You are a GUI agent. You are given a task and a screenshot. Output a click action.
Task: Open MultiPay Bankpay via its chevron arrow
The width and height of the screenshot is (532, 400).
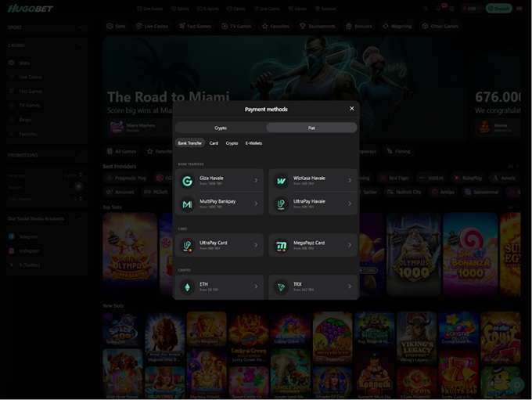point(256,204)
